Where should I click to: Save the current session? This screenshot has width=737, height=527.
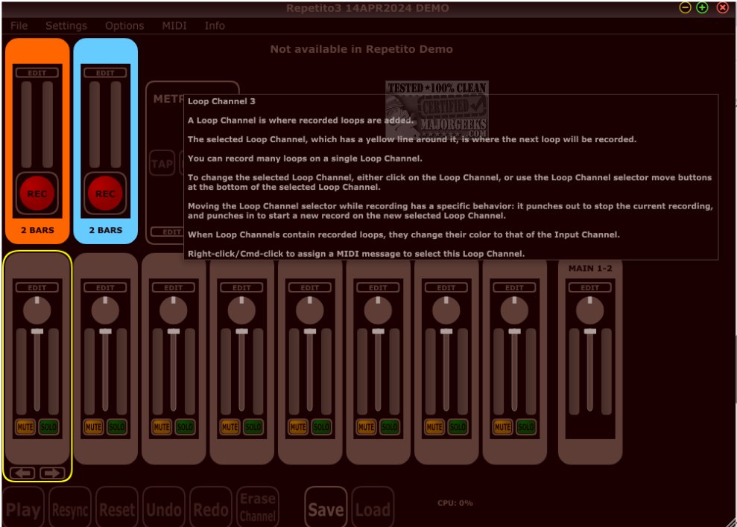(326, 508)
